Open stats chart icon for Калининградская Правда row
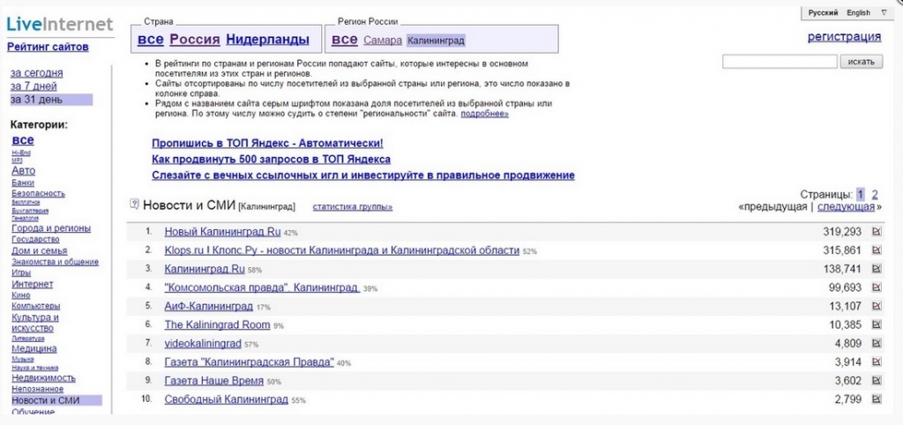The height and width of the screenshot is (425, 903). click(877, 362)
